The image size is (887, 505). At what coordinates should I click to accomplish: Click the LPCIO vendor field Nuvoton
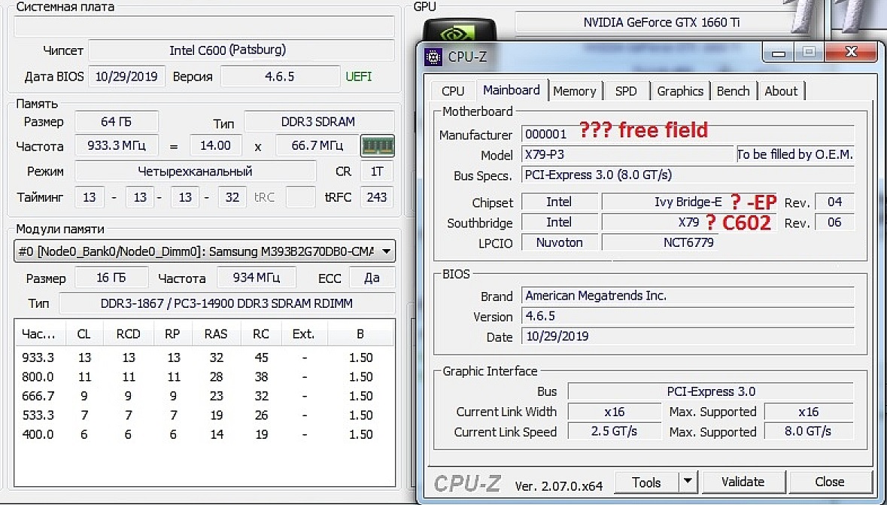point(559,243)
